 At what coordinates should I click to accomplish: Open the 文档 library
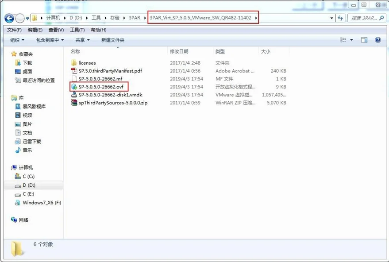[x=27, y=132]
